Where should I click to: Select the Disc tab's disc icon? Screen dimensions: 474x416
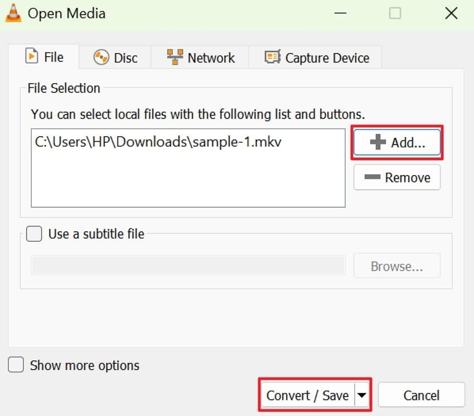(101, 57)
